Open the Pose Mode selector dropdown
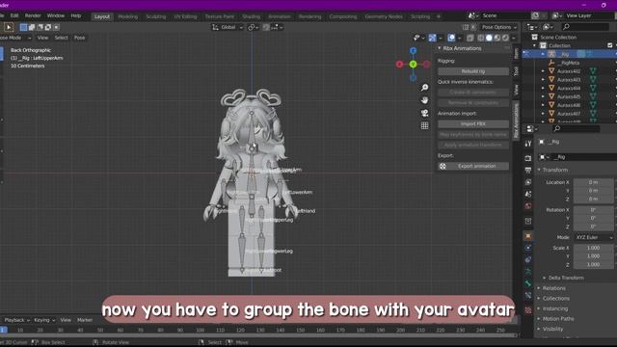The image size is (617, 347). [x=15, y=38]
